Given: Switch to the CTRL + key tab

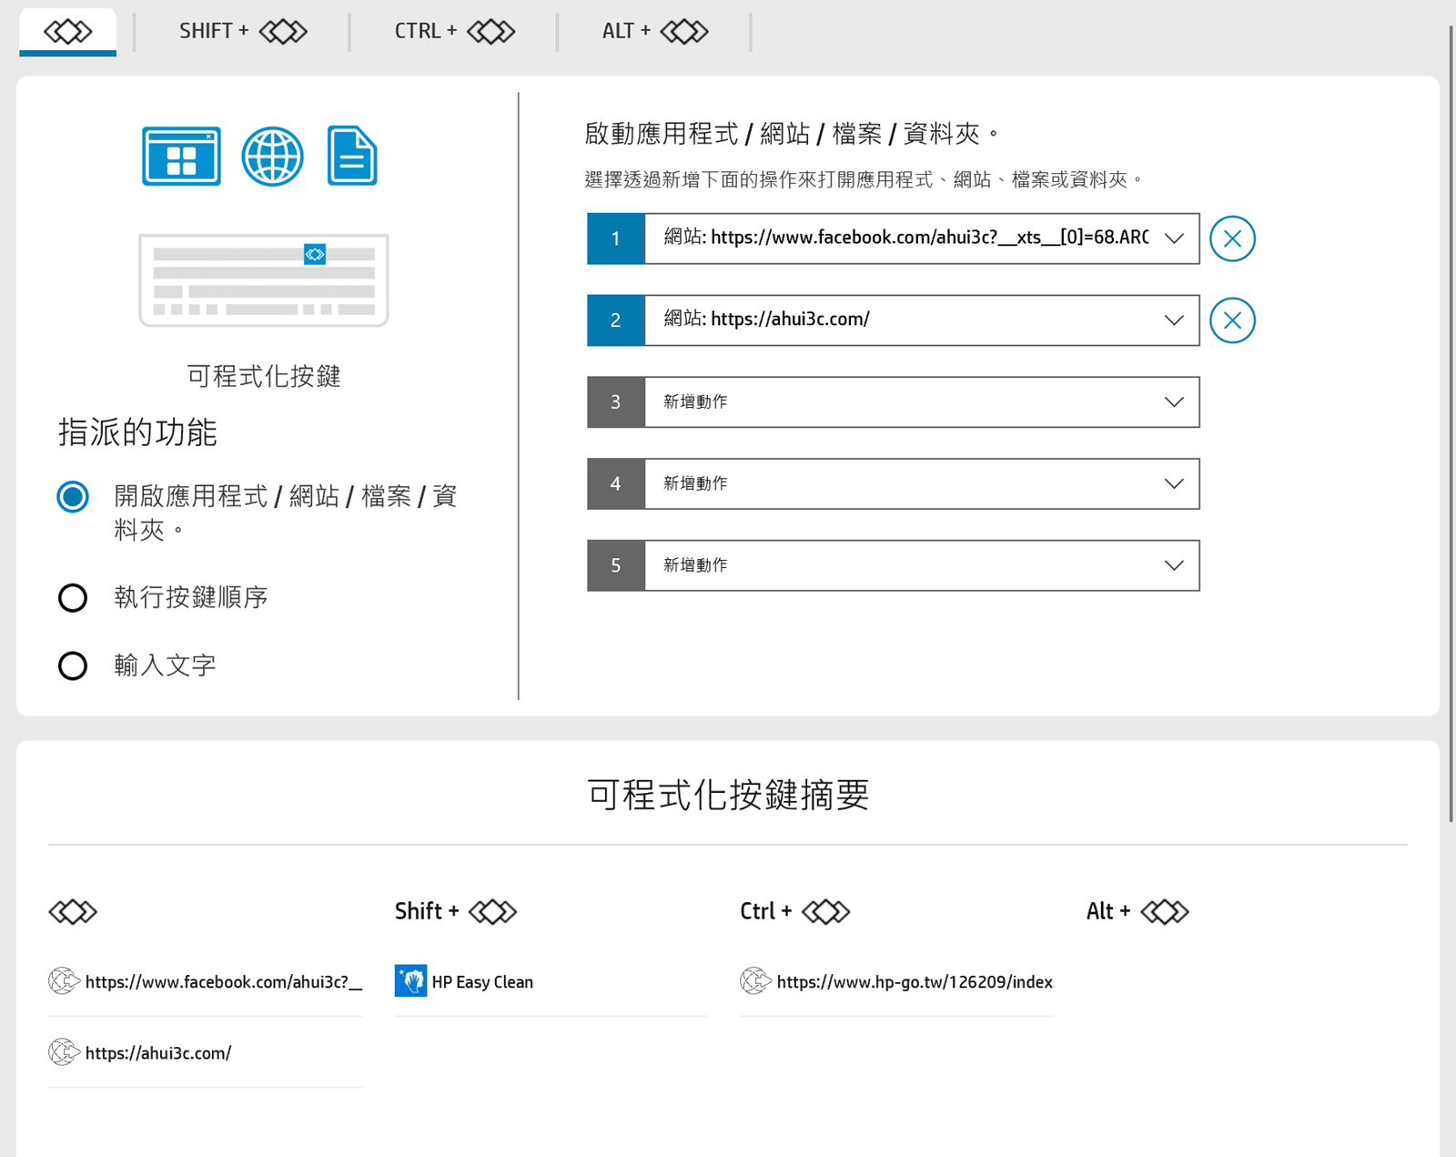Looking at the screenshot, I should coord(454,32).
